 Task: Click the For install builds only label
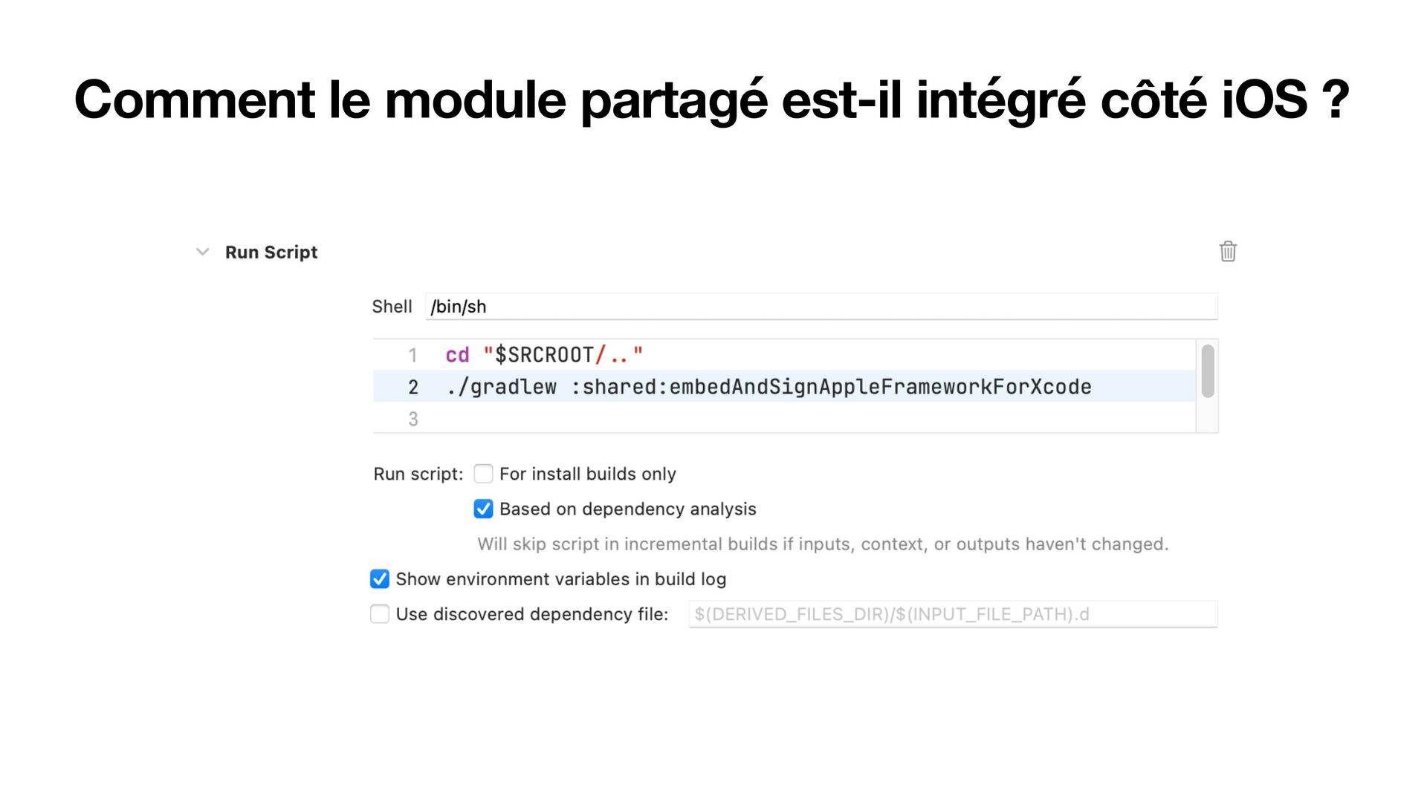[x=588, y=474]
